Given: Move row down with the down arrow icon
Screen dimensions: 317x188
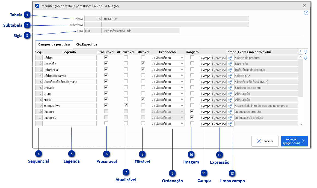Looking at the screenshot, I should [x=306, y=58].
